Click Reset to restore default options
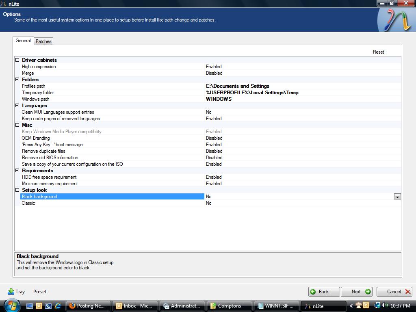Screen dimensions: 416x312 click(x=378, y=52)
